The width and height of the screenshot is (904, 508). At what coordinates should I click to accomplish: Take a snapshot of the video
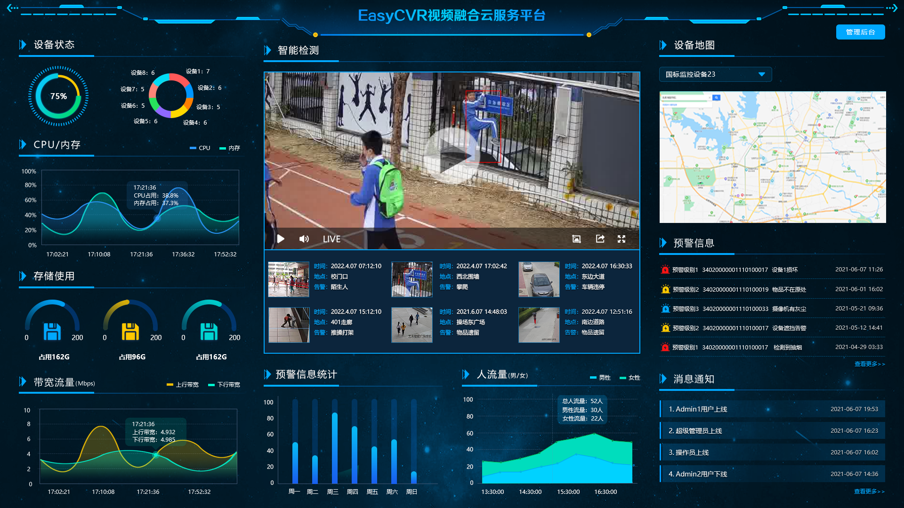click(x=576, y=239)
